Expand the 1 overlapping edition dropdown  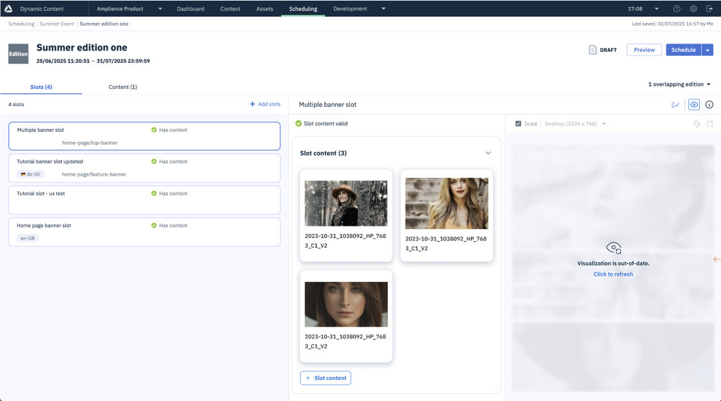point(679,84)
